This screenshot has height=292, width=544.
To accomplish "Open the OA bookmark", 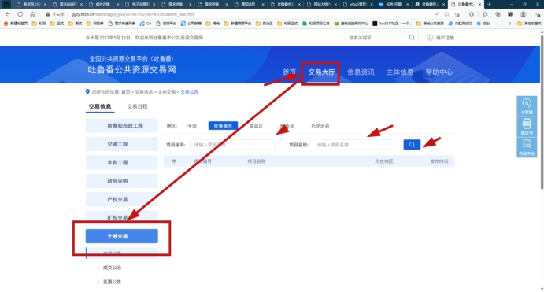I will (146, 24).
